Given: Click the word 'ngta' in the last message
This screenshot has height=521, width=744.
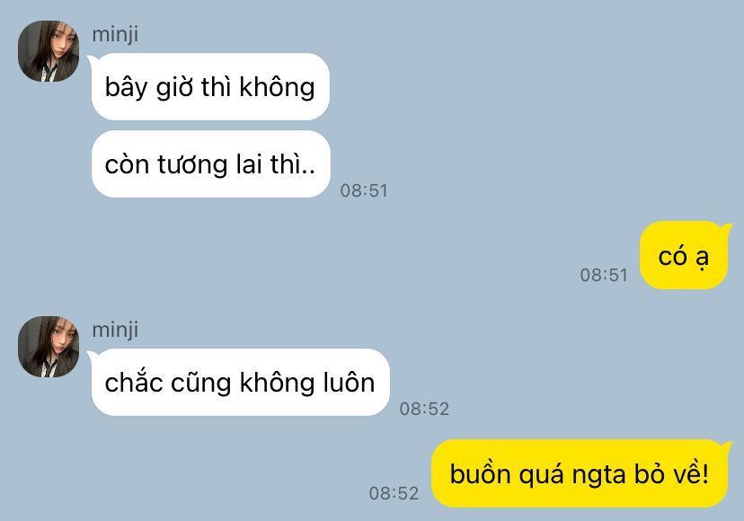Looking at the screenshot, I should click(598, 475).
